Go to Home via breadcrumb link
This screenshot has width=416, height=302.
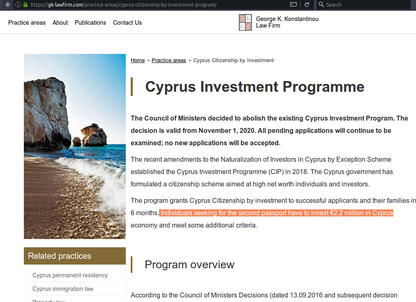coord(138,60)
